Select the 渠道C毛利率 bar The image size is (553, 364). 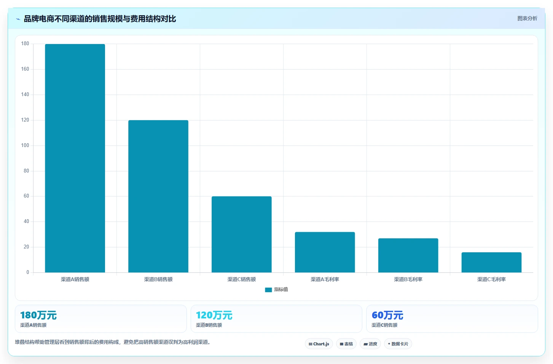[x=492, y=262]
